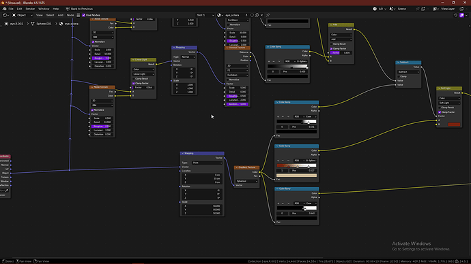
Task: Open the Node menu in editor header
Action: 70,15
